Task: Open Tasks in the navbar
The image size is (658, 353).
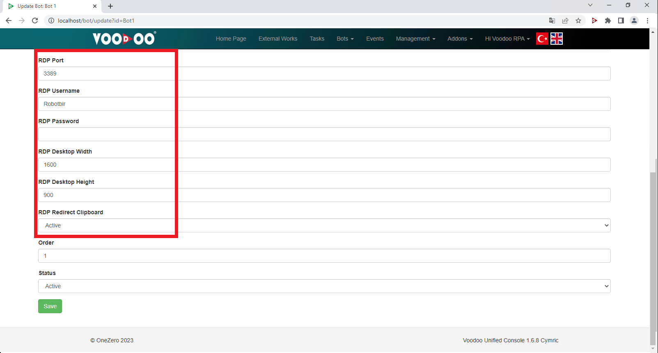Action: click(317, 39)
